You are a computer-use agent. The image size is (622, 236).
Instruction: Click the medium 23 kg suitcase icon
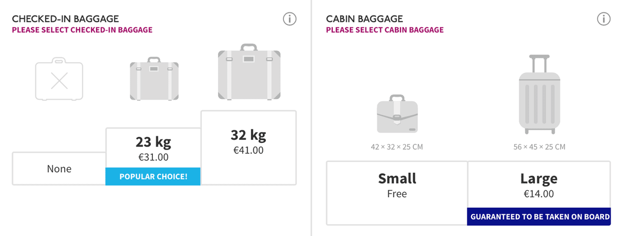pos(154,78)
